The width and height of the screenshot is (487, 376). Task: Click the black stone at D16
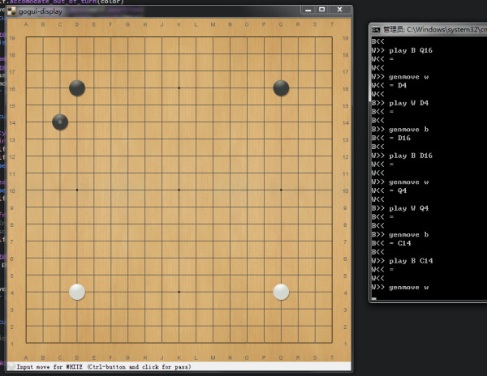pos(77,88)
